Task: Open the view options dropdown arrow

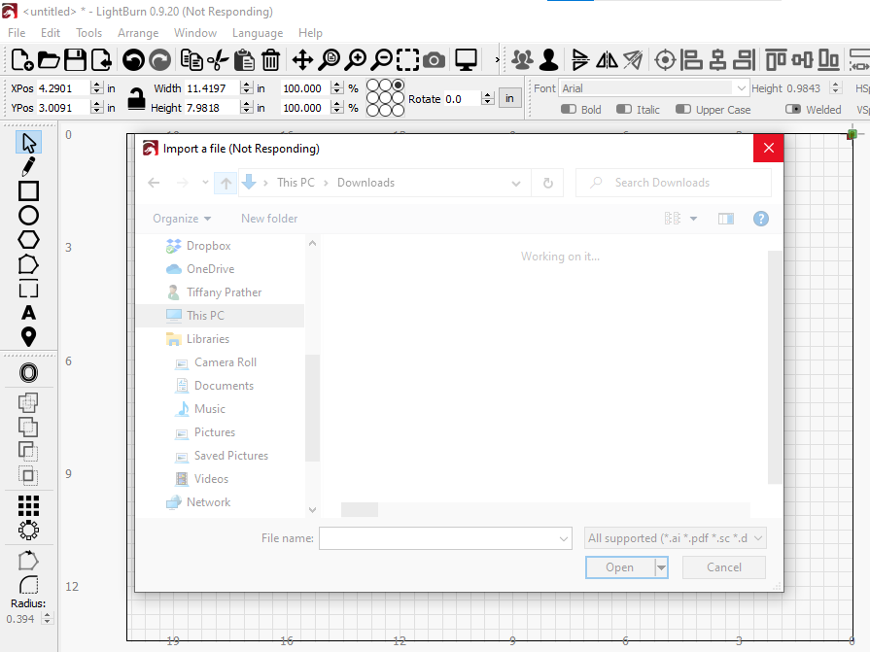Action: click(693, 219)
